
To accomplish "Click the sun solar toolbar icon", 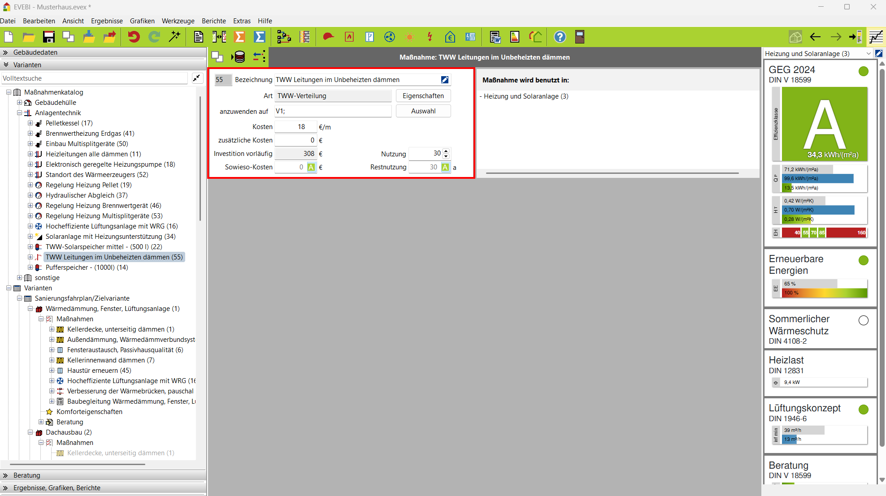I will point(409,37).
